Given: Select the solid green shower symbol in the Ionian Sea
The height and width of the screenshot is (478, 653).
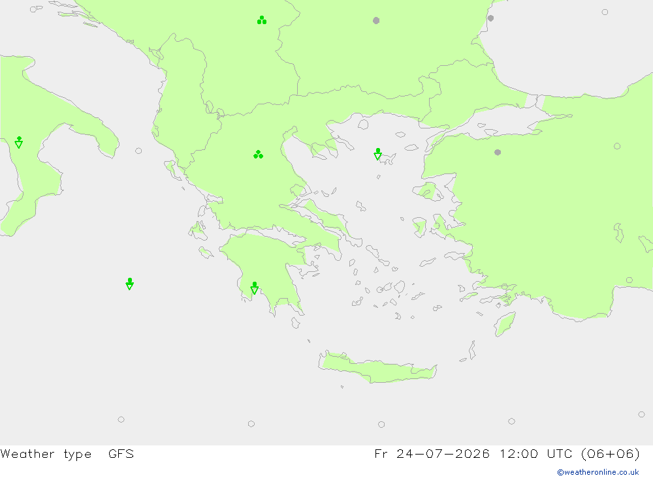Looking at the screenshot, I should point(129,284).
